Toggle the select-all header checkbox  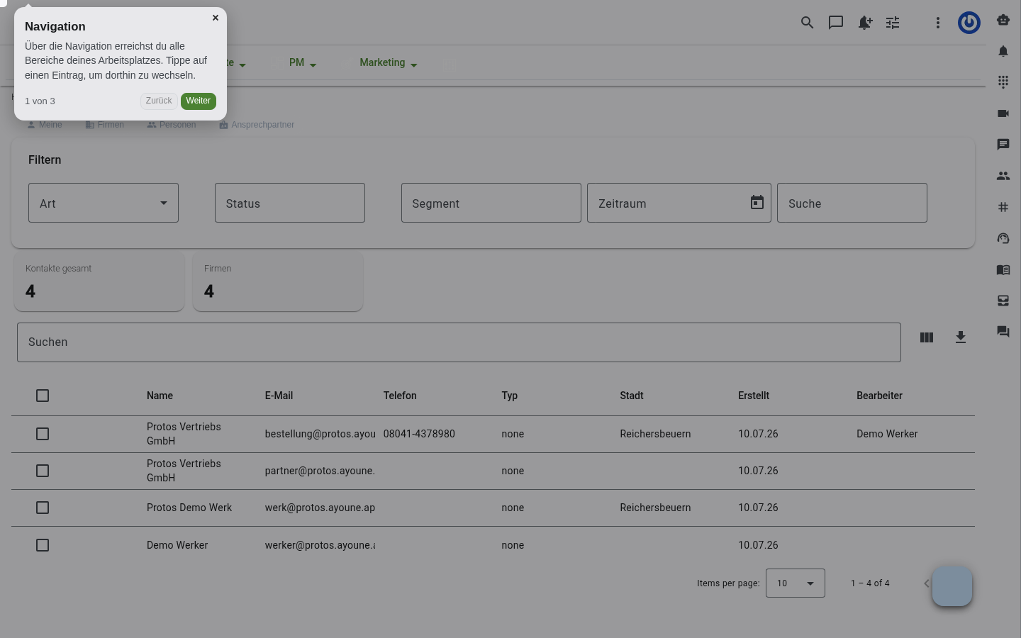[43, 396]
